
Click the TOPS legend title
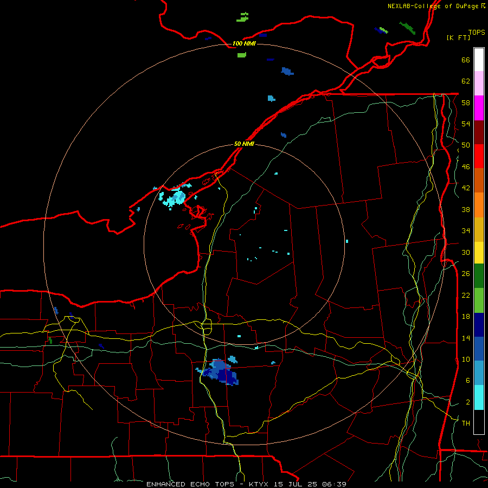(x=477, y=32)
